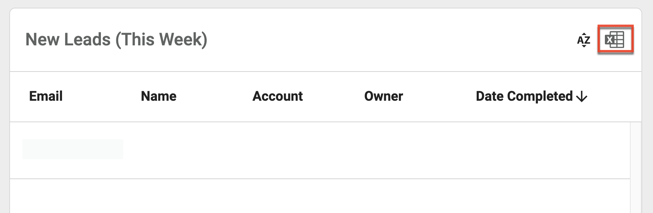Click the gray loading placeholder in first row

[x=73, y=149]
